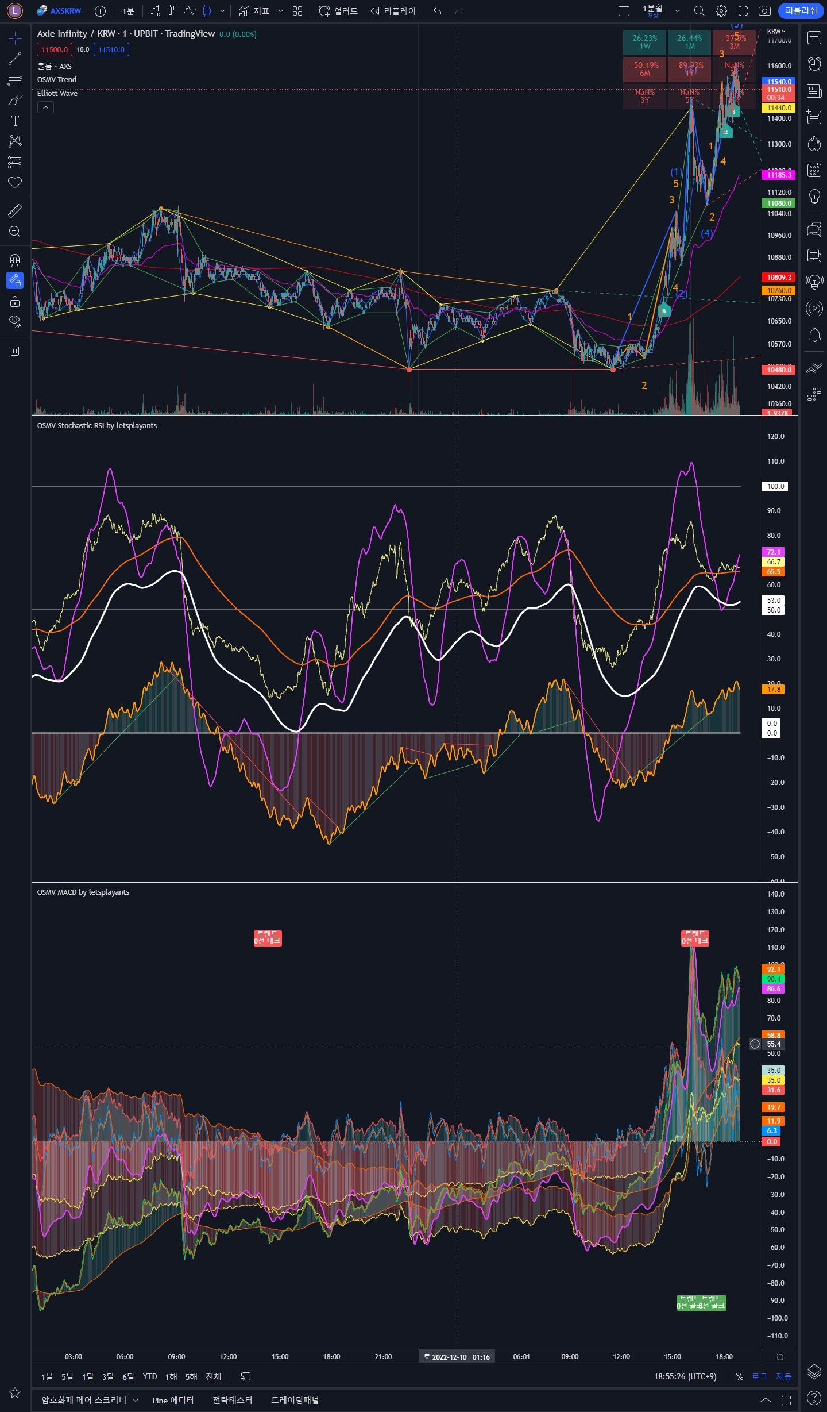Toggle the percent scale option
The height and width of the screenshot is (1412, 827).
pos(740,1376)
